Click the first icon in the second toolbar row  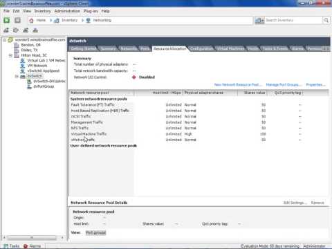[6, 30]
